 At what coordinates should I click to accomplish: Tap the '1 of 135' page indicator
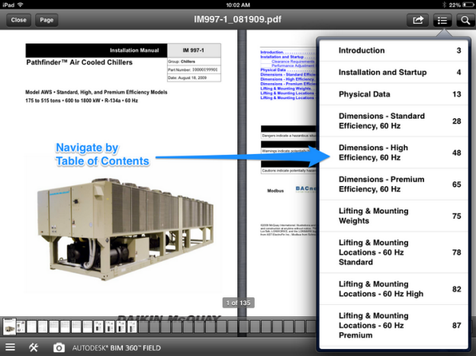[x=238, y=303]
